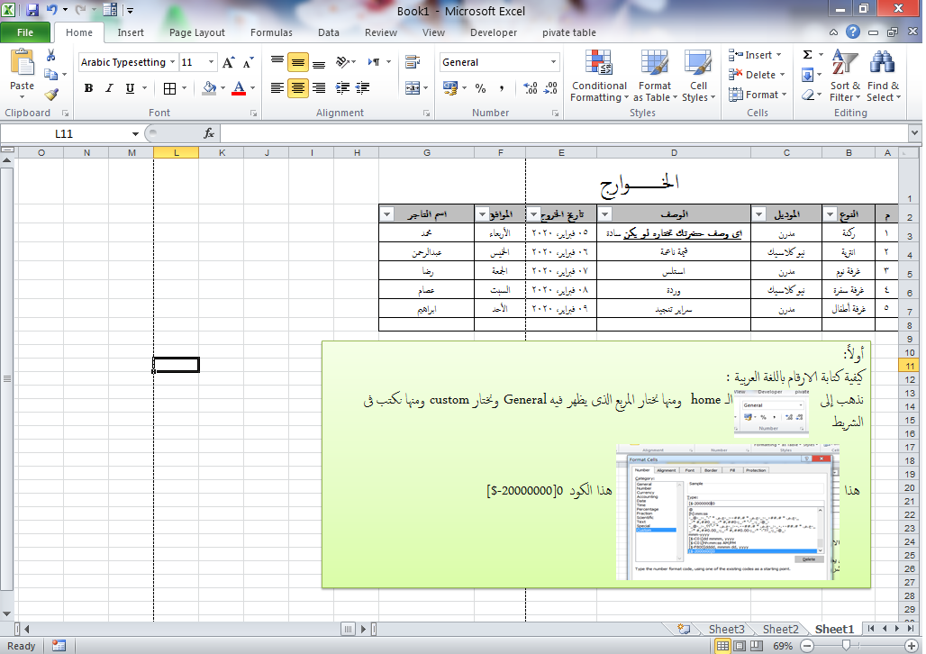Click the Wrap Text icon

(x=413, y=62)
